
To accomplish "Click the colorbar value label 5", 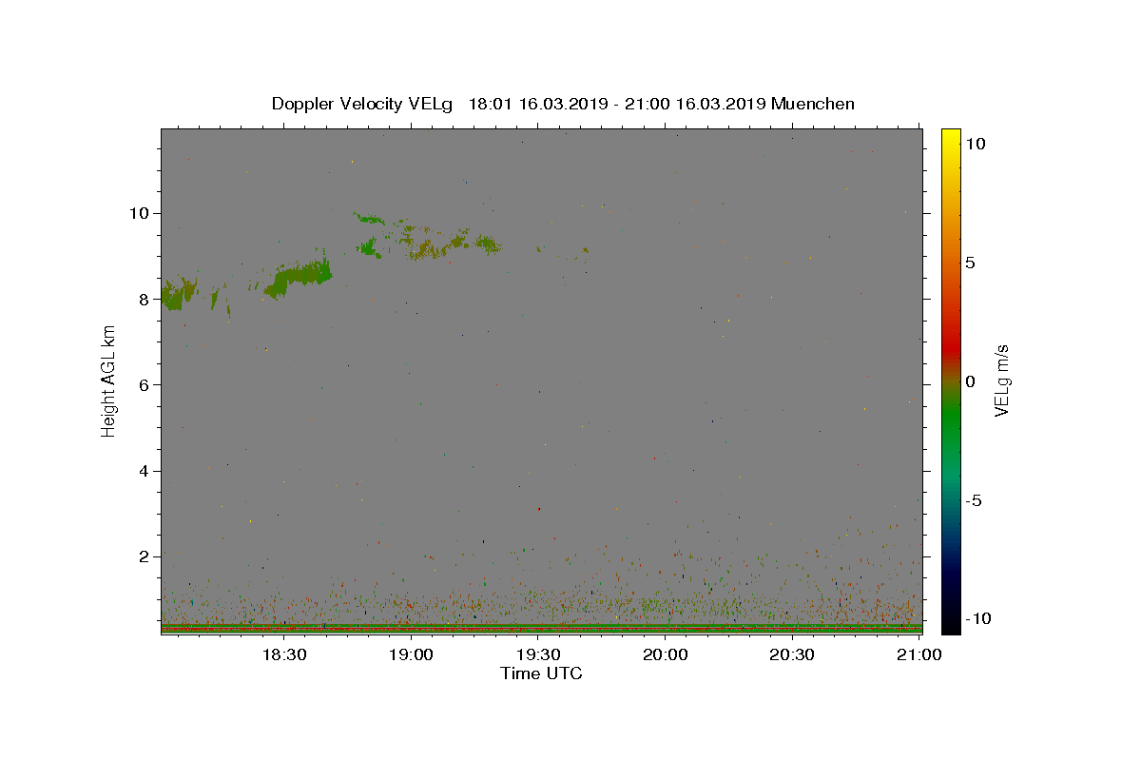I will tap(970, 263).
